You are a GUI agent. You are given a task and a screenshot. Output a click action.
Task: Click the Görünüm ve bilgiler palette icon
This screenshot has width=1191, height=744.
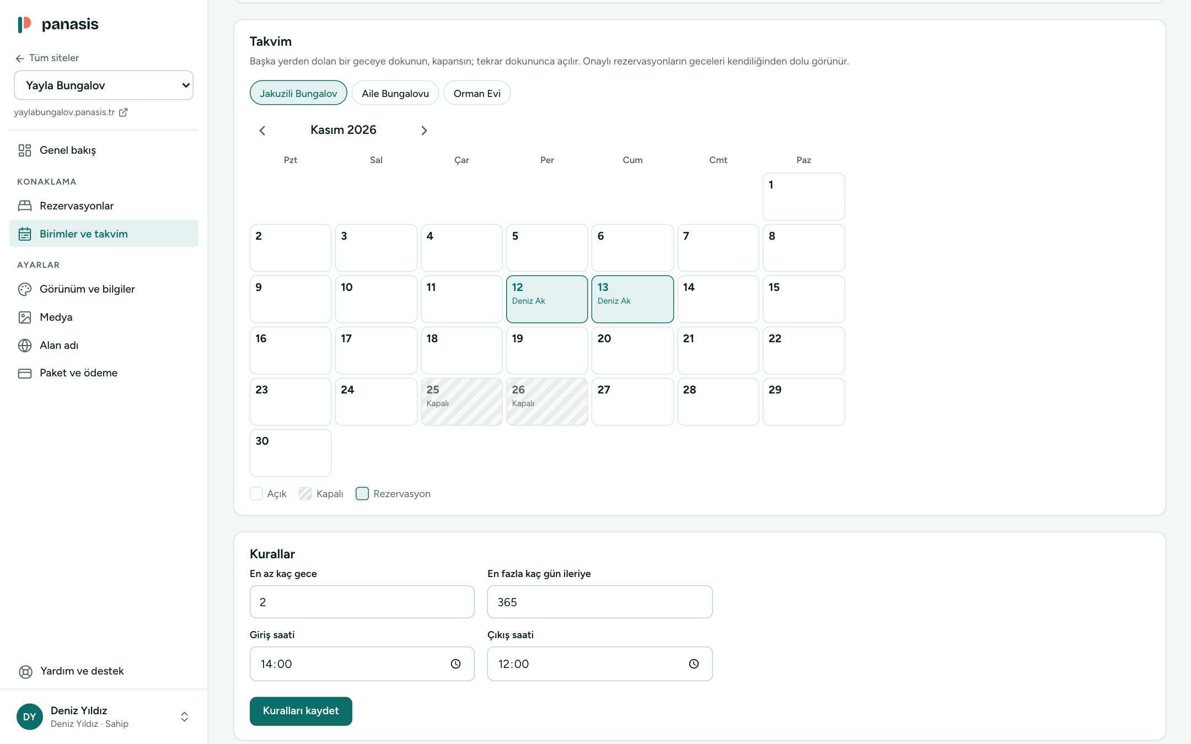coord(25,289)
